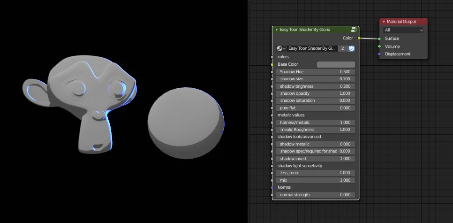Open the node group browse dropdown icon

click(x=281, y=49)
